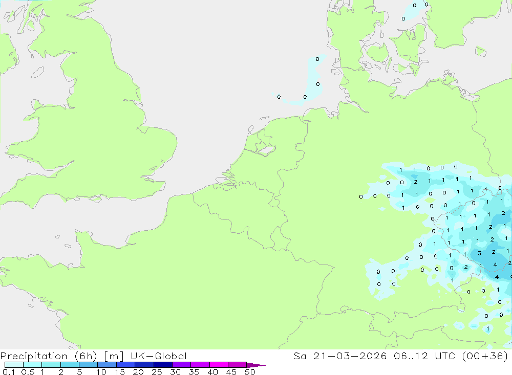Click the '45' legend scale label
Image resolution: width=512 pixels, height=375 pixels.
[x=231, y=372]
